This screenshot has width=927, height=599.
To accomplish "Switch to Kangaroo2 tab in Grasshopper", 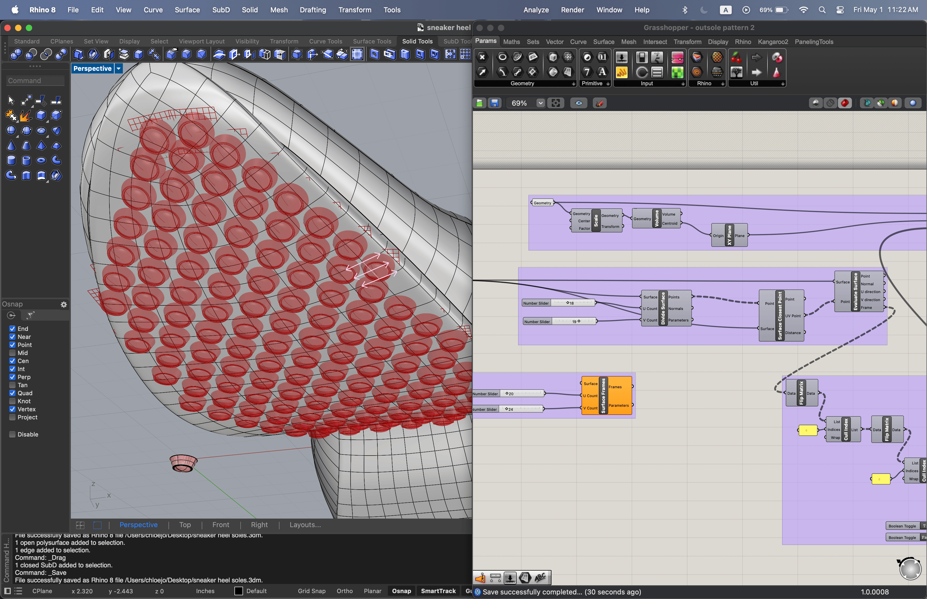I will (772, 42).
